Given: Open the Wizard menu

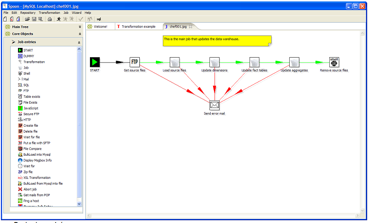Looking at the screenshot, I should coord(76,13).
